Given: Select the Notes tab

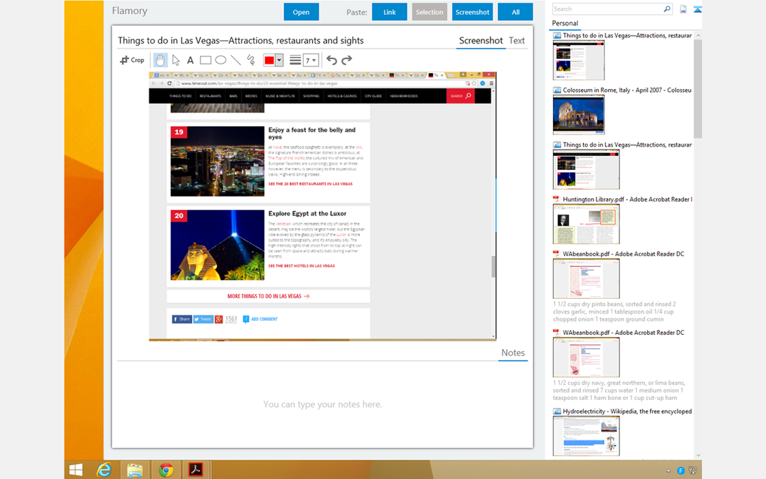Looking at the screenshot, I should (x=513, y=353).
